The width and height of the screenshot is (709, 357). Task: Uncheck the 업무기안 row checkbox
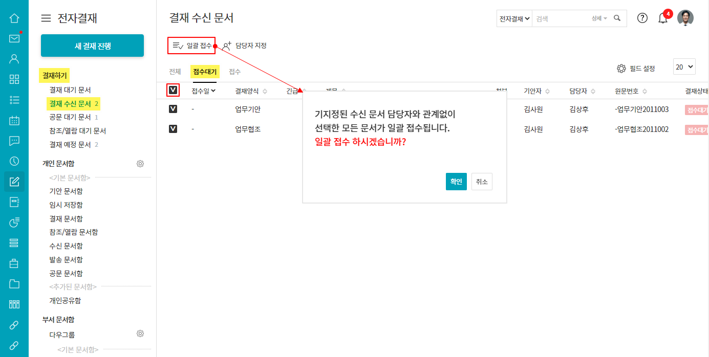tap(173, 109)
